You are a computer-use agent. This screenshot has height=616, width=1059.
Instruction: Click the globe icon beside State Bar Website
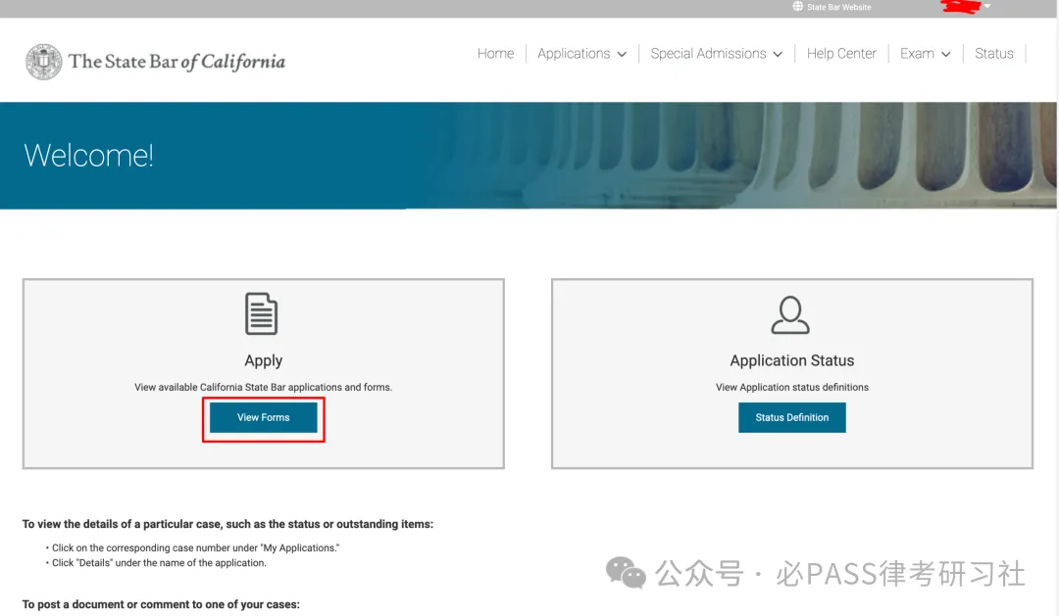797,7
